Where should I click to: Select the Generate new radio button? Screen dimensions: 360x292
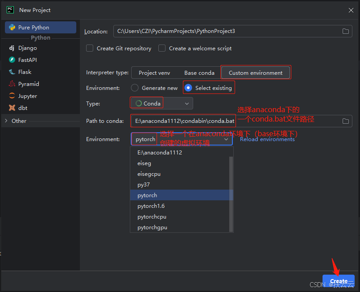point(135,88)
